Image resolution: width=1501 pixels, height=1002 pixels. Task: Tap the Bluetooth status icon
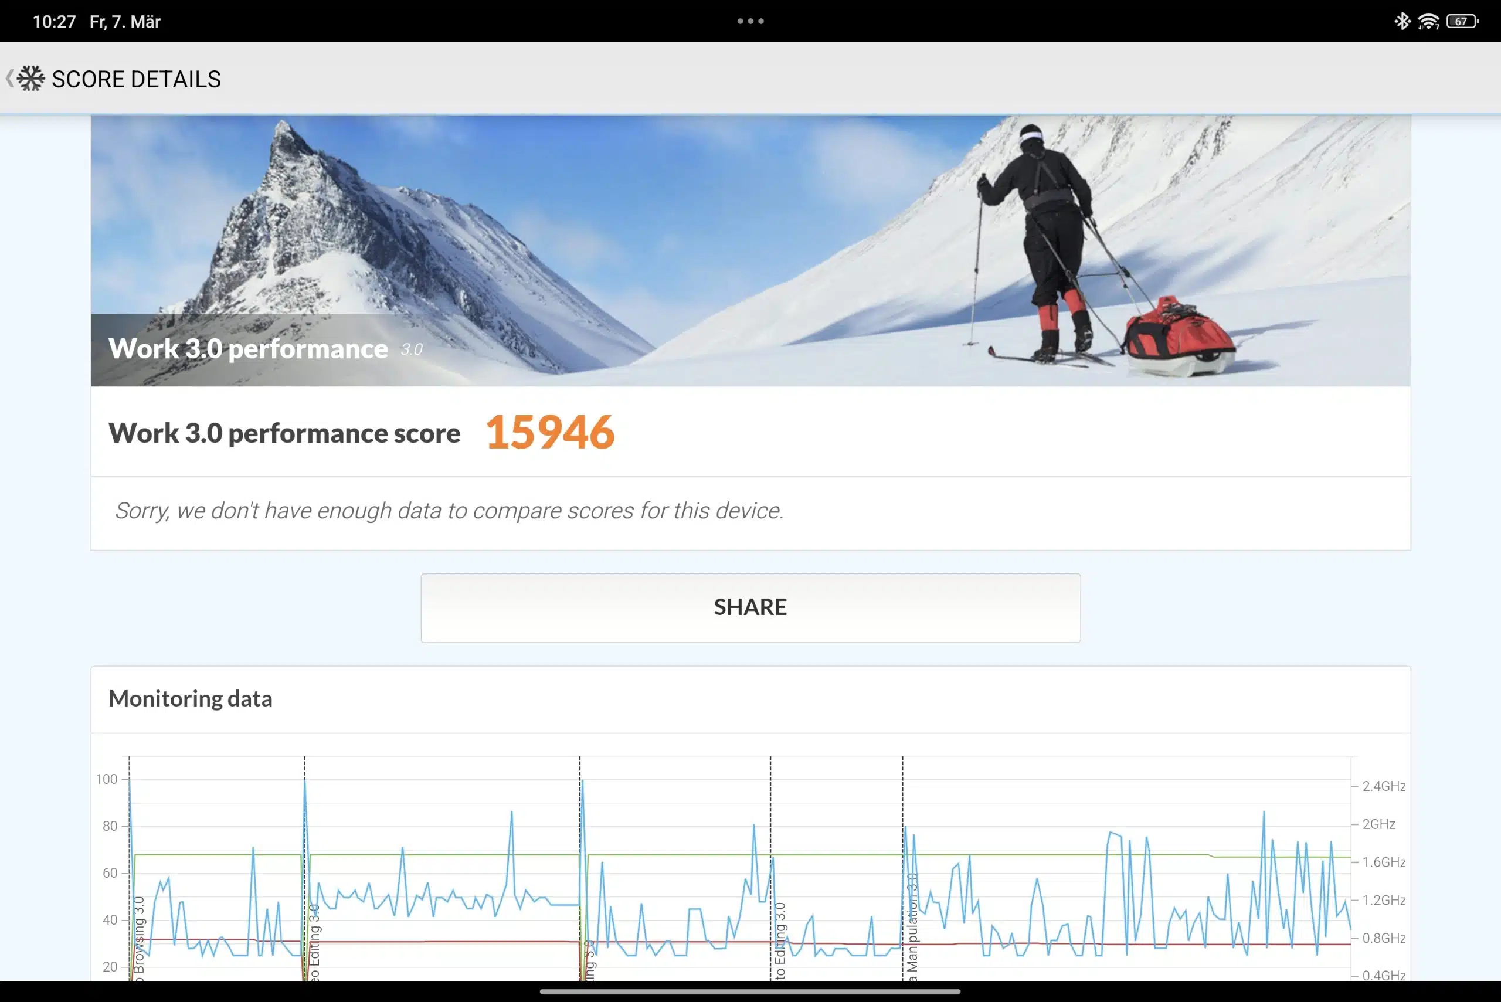click(x=1402, y=21)
